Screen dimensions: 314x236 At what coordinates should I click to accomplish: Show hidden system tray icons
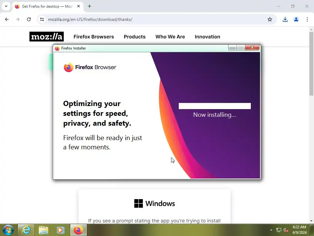271,230
